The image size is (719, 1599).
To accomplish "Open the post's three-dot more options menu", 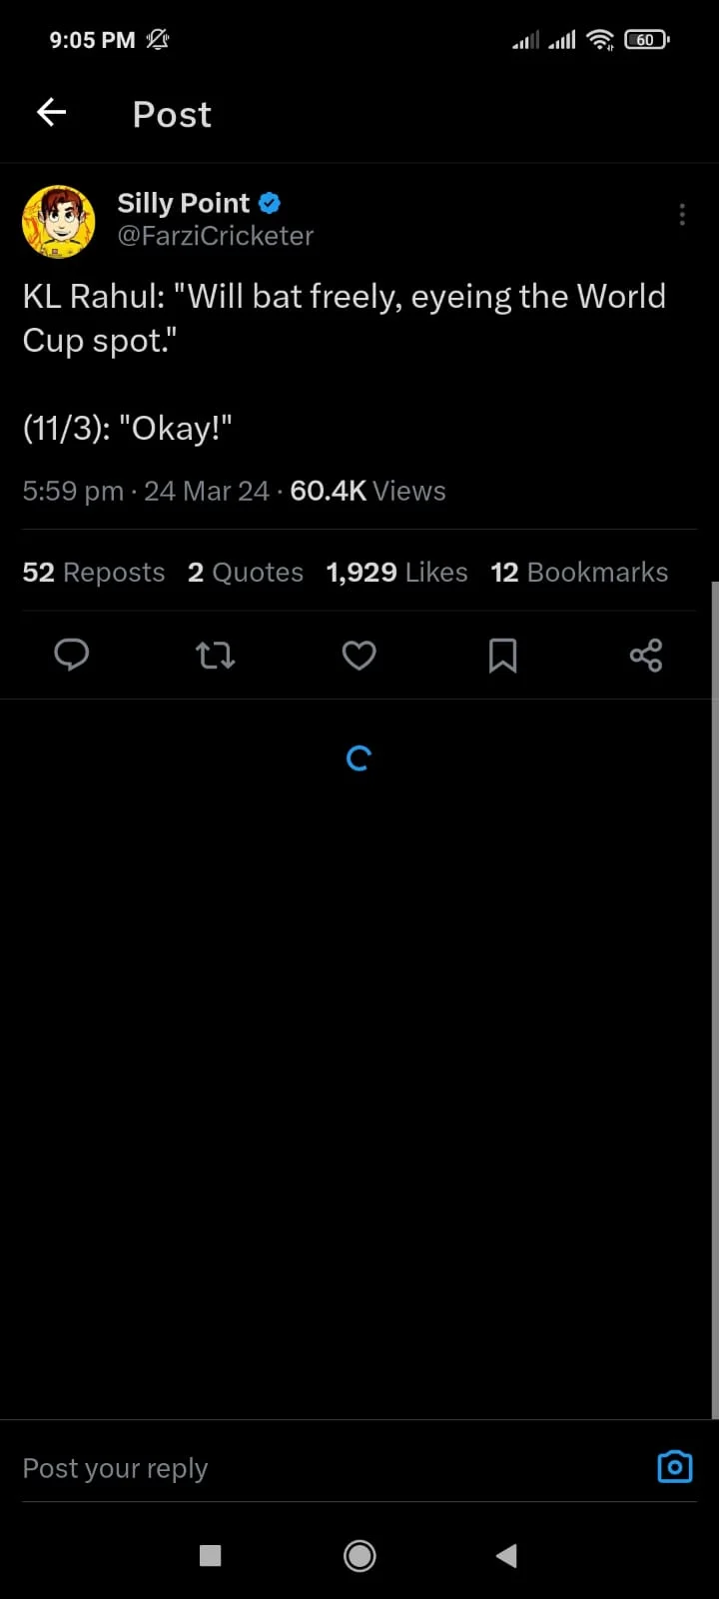I will point(682,215).
